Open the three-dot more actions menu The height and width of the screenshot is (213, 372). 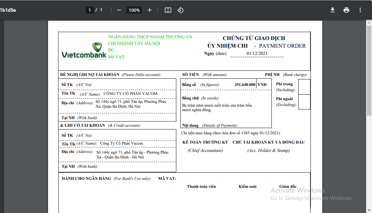[x=360, y=10]
